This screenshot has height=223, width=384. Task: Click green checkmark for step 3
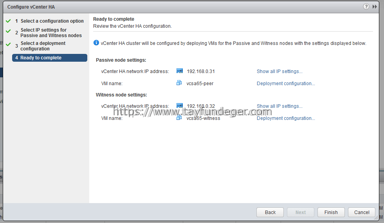[x=8, y=44]
